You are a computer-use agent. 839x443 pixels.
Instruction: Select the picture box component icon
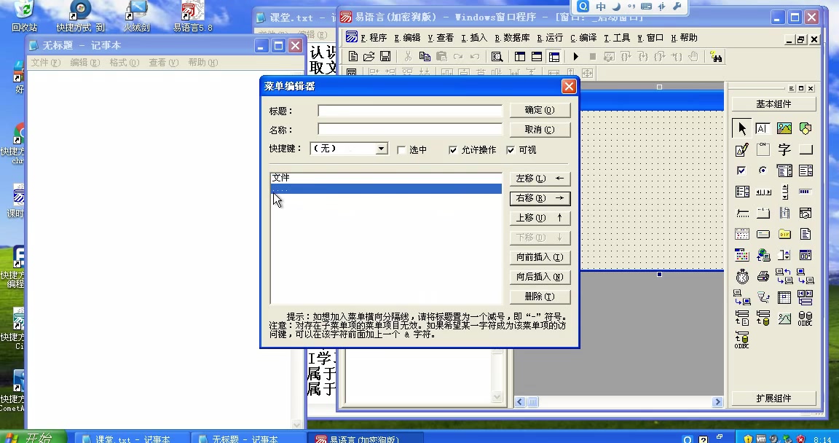(x=784, y=128)
